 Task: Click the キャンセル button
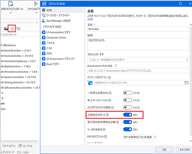pos(184,149)
